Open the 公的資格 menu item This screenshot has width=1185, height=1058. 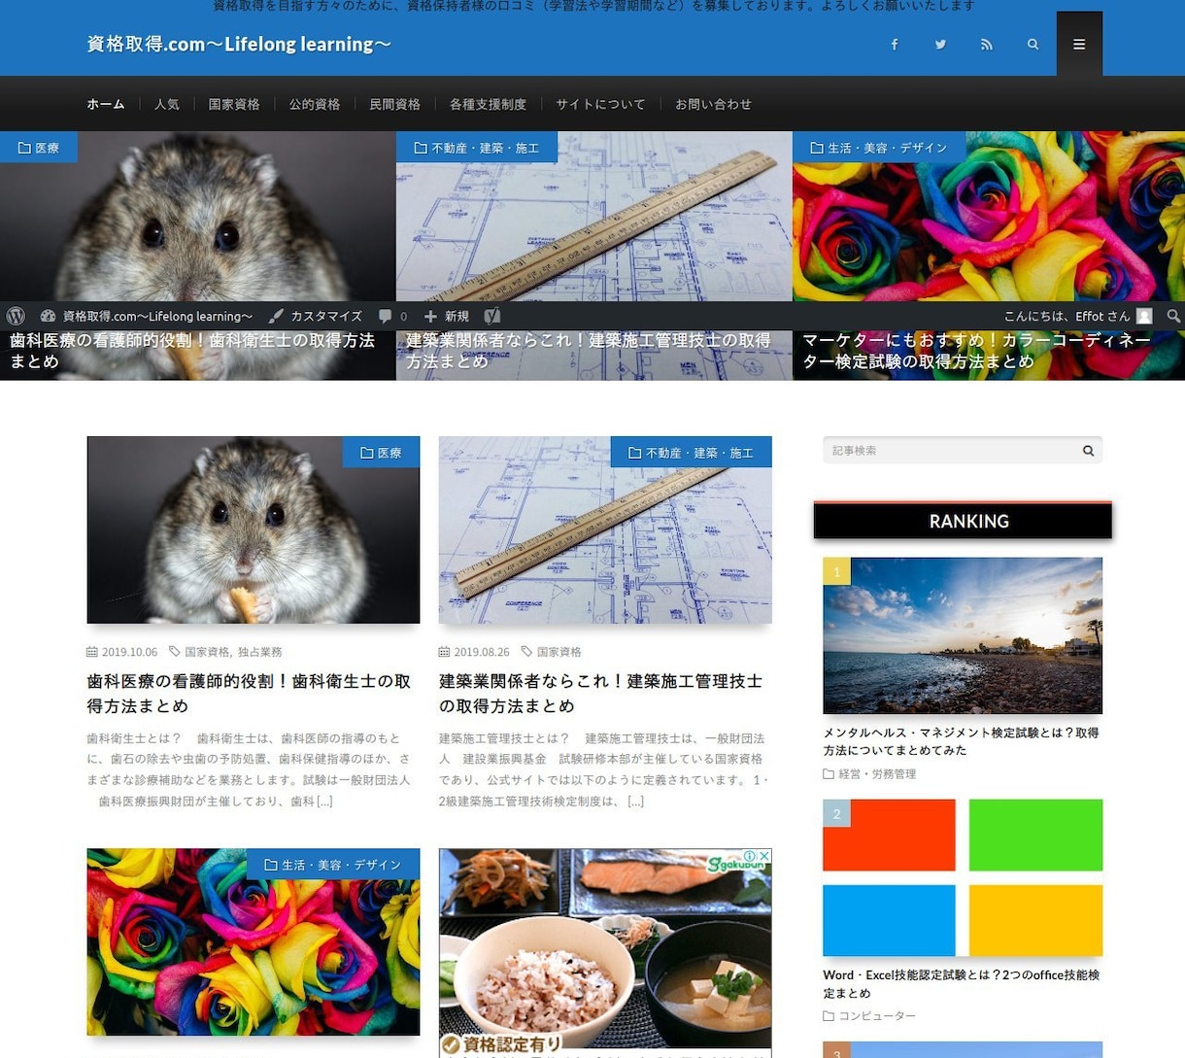tap(315, 104)
